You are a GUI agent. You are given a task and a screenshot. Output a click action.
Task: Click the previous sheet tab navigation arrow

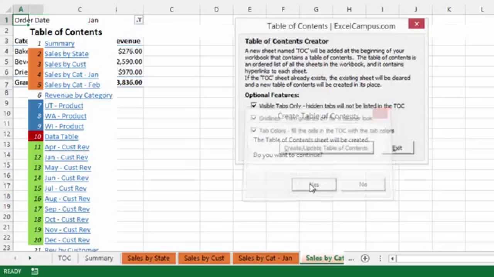(x=15, y=258)
